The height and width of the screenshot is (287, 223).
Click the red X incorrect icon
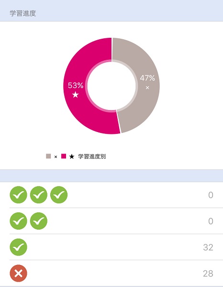click(18, 273)
